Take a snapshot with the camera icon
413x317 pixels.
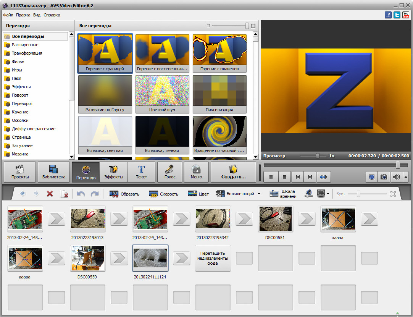tap(384, 177)
